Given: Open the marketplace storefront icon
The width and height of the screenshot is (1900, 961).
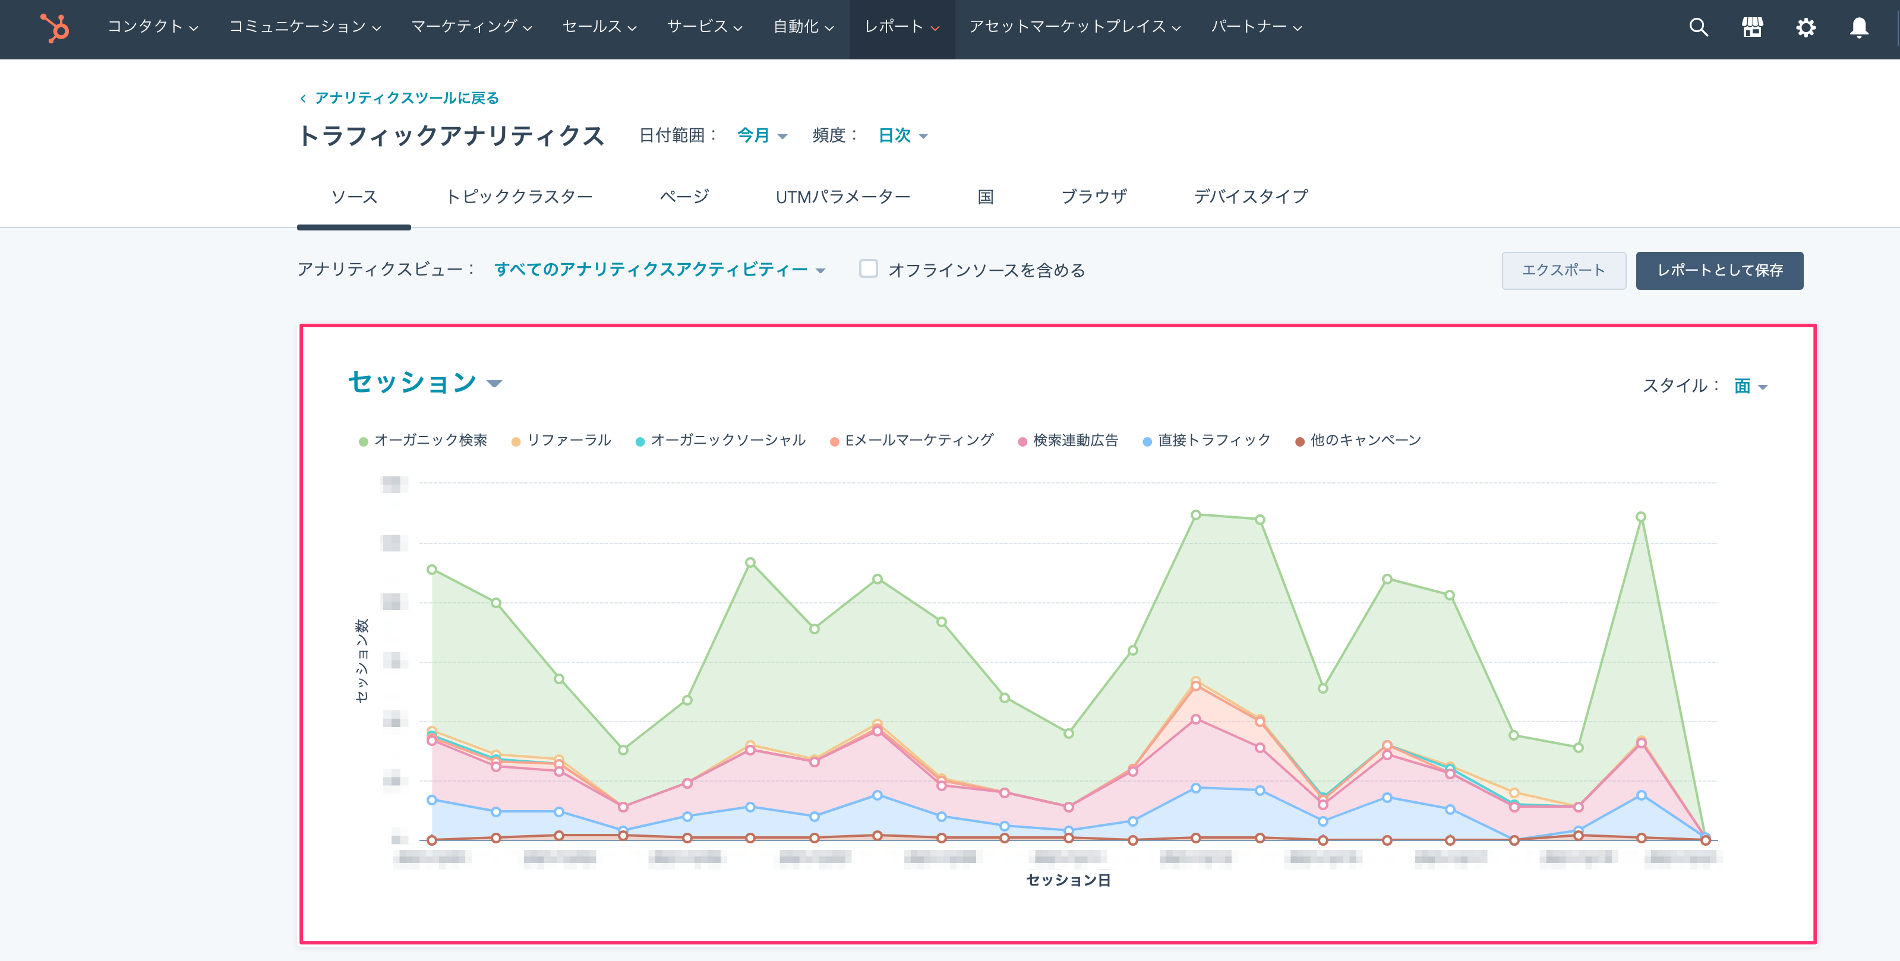Looking at the screenshot, I should [1753, 28].
